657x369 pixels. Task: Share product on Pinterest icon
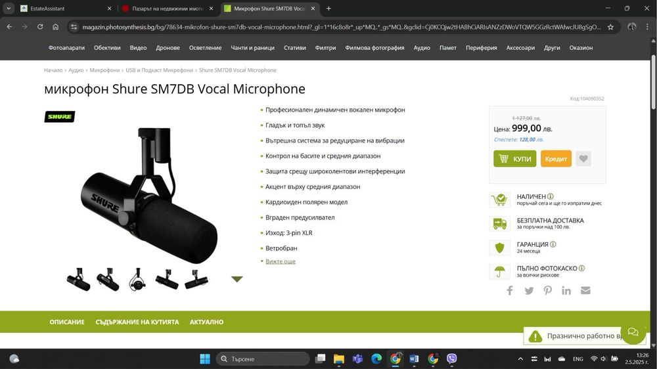(x=548, y=290)
